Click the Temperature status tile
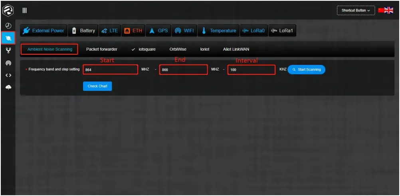The image size is (400, 196). [218, 31]
